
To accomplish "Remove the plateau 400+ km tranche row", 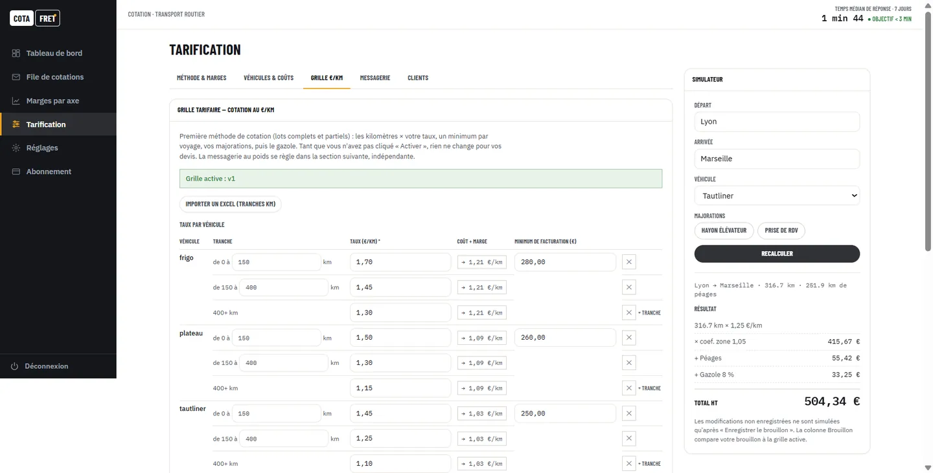I will pos(628,388).
